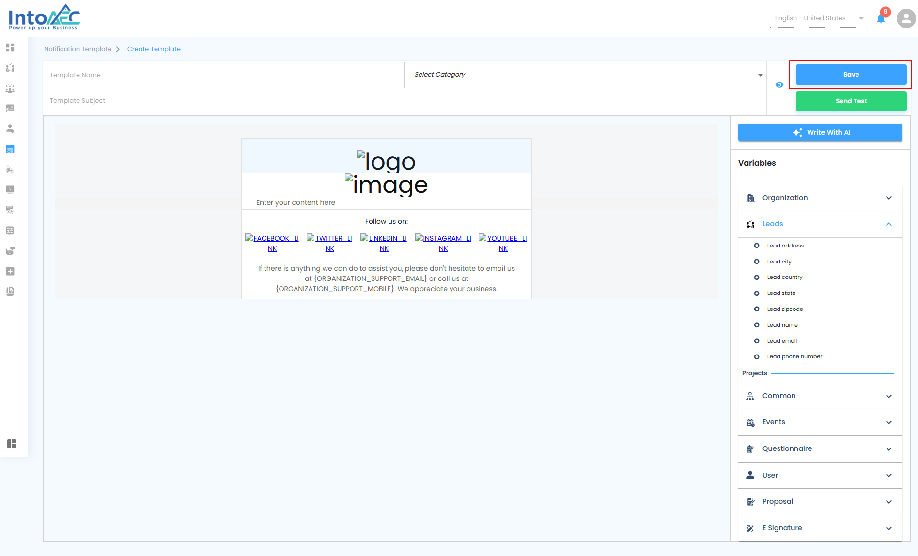
Task: Select the Lead city variable
Action: tap(779, 262)
